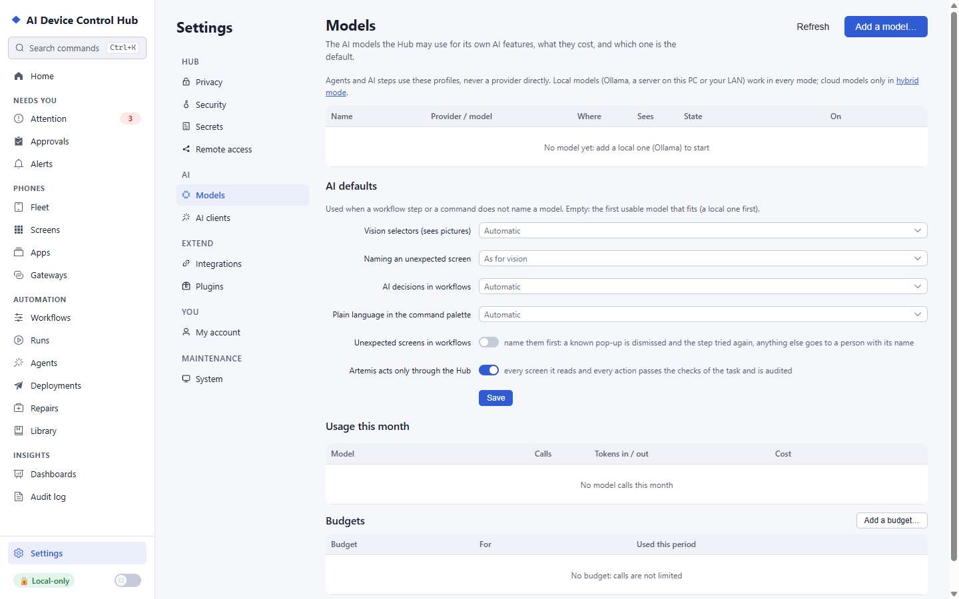
Task: Click the Settings gear in sidebar
Action: [x=19, y=554]
